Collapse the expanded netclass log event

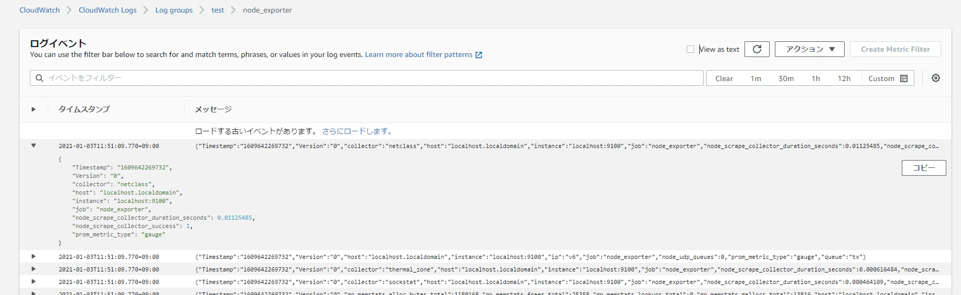(x=34, y=145)
